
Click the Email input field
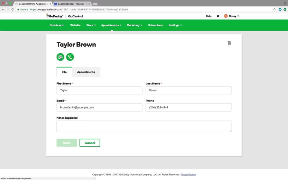point(99,107)
